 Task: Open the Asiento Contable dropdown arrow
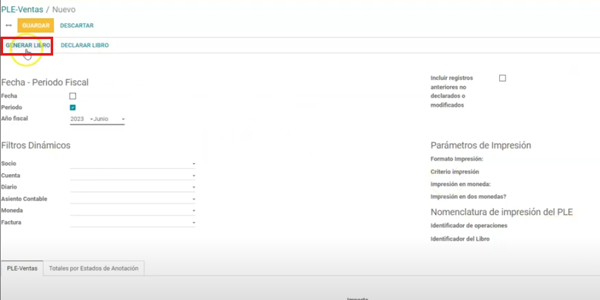point(194,199)
